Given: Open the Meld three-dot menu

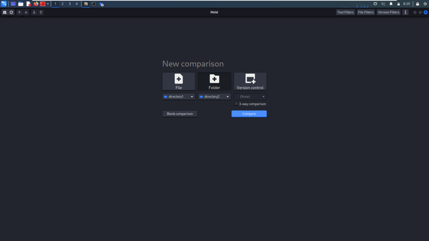Looking at the screenshot, I should [x=406, y=12].
